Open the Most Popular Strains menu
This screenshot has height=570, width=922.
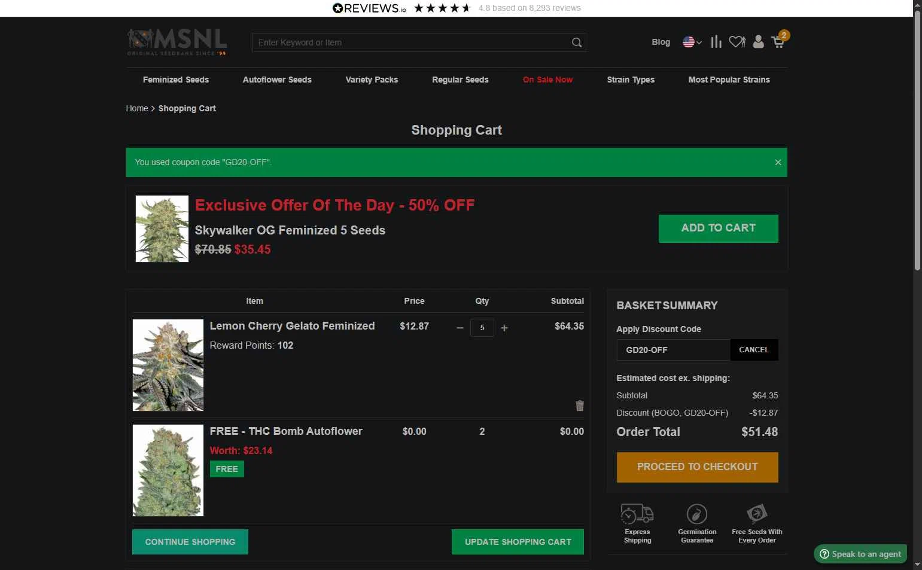point(729,80)
